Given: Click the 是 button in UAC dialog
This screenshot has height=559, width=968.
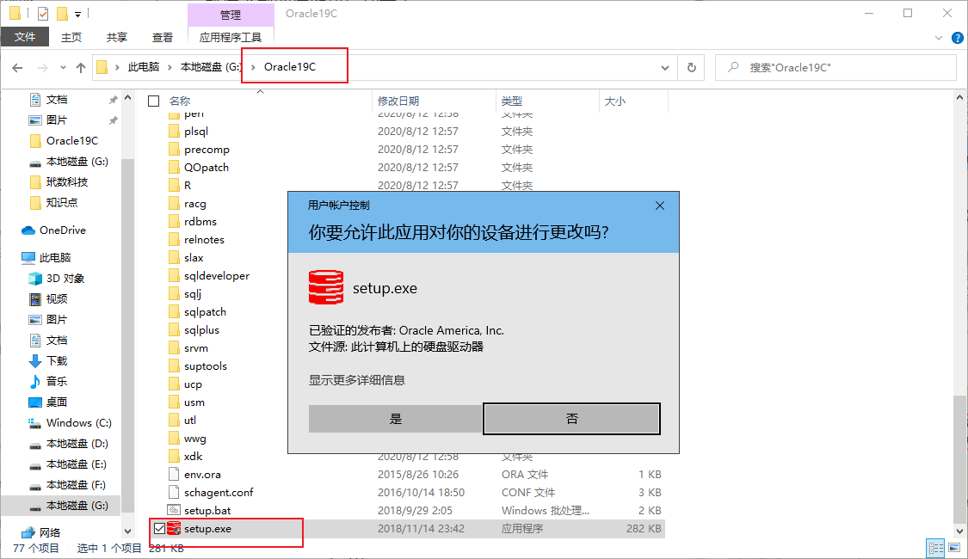Looking at the screenshot, I should [x=395, y=419].
